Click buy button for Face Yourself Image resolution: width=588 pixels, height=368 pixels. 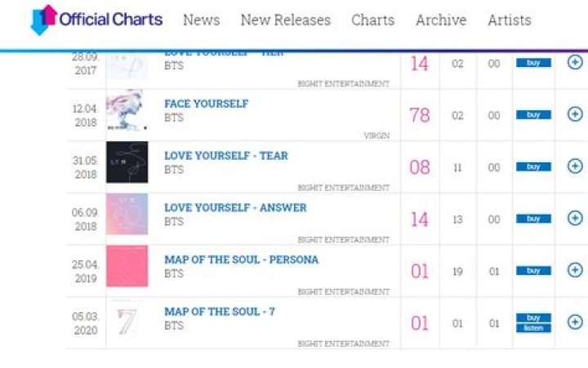(x=533, y=115)
